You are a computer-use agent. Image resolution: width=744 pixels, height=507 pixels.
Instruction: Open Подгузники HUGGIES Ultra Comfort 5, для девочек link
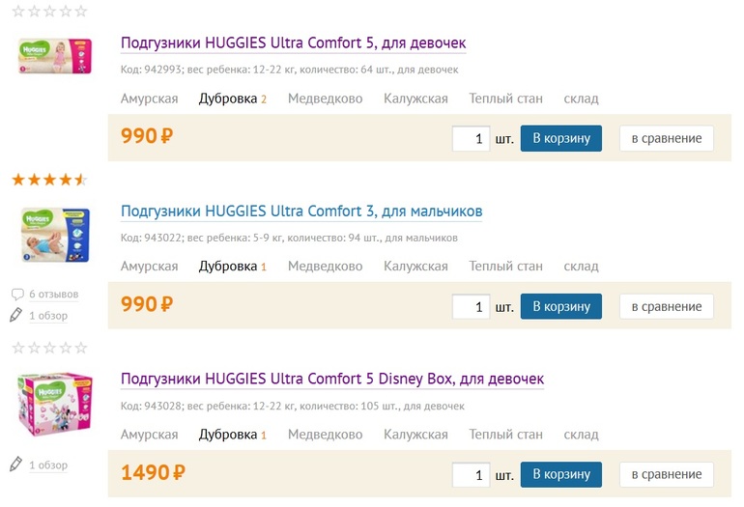click(x=294, y=43)
